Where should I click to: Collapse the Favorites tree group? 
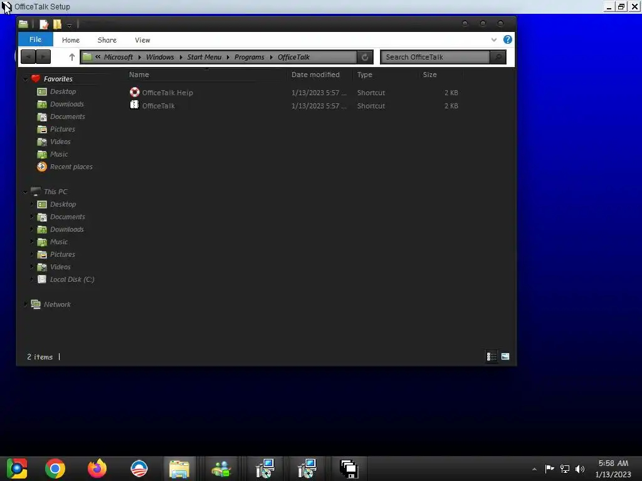[25, 79]
